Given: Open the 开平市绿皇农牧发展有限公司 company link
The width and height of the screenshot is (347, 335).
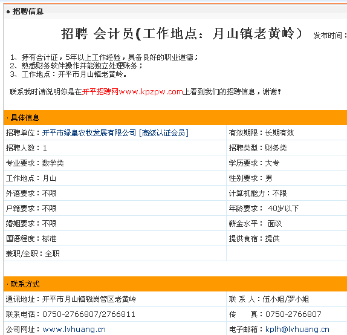Looking at the screenshot, I should (89, 133).
